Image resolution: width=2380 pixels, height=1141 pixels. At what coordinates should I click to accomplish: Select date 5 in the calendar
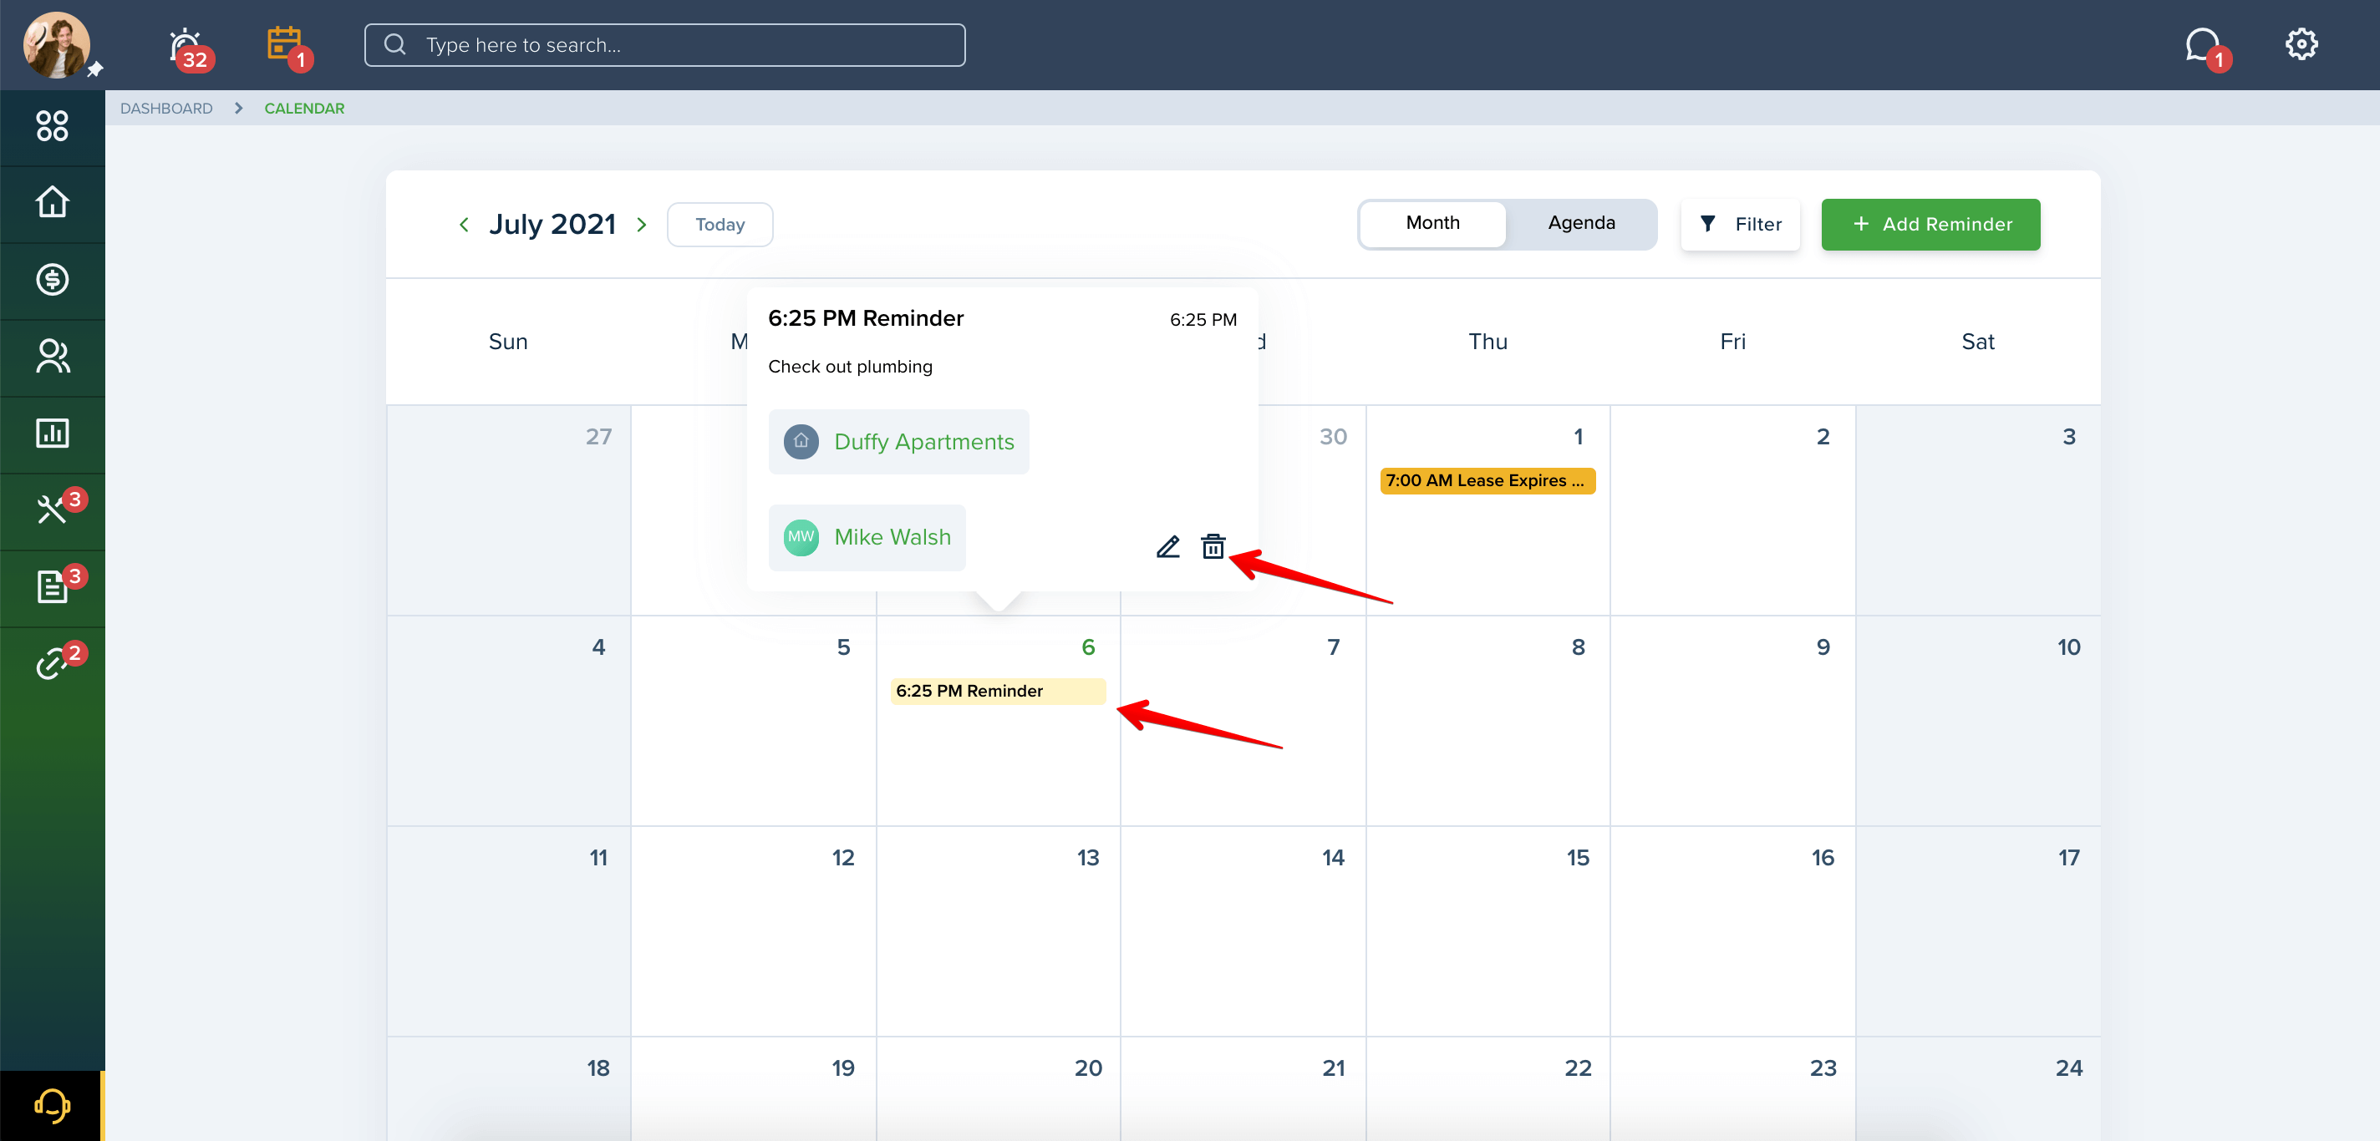(x=843, y=647)
